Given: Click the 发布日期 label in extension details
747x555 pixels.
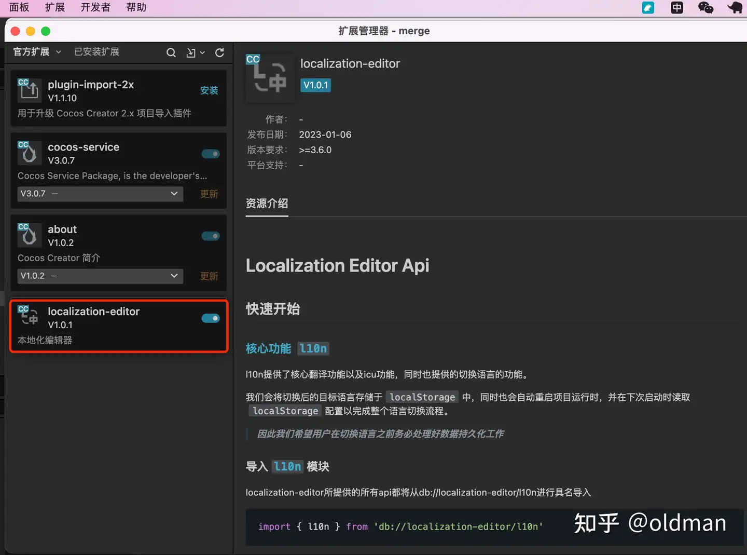Looking at the screenshot, I should click(267, 134).
